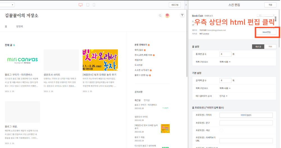Go to the 방명록 menu item
Screen dimensions: 281x148
20,26
